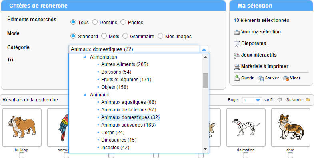This screenshot has width=314, height=158.
Task: Select the Photos radio button
Action: point(123,22)
